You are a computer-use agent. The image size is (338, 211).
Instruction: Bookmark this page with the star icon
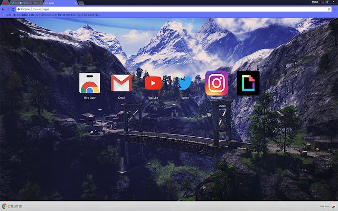click(x=329, y=9)
